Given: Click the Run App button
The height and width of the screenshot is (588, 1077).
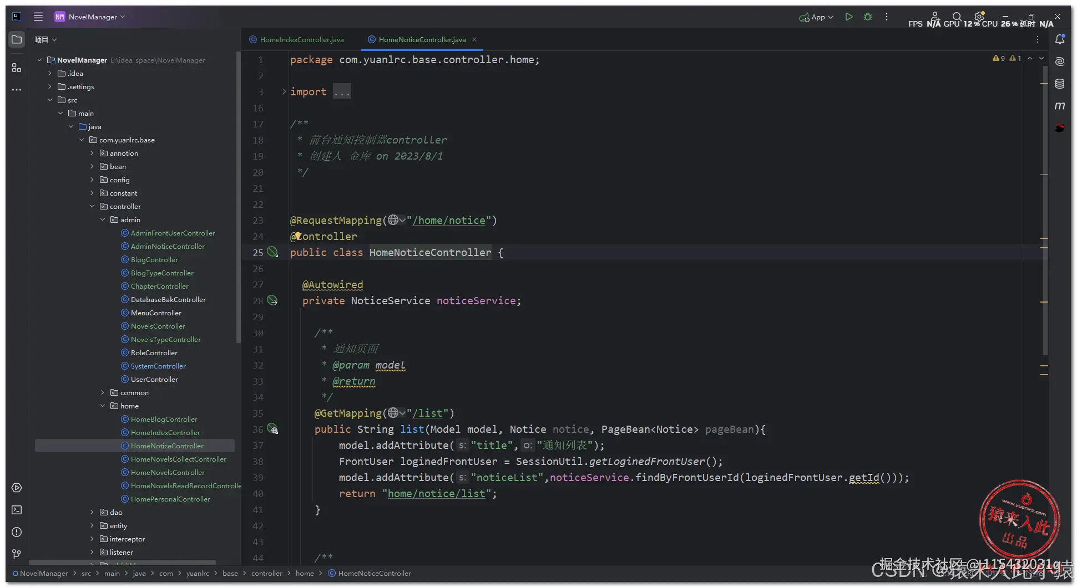Looking at the screenshot, I should tap(848, 17).
